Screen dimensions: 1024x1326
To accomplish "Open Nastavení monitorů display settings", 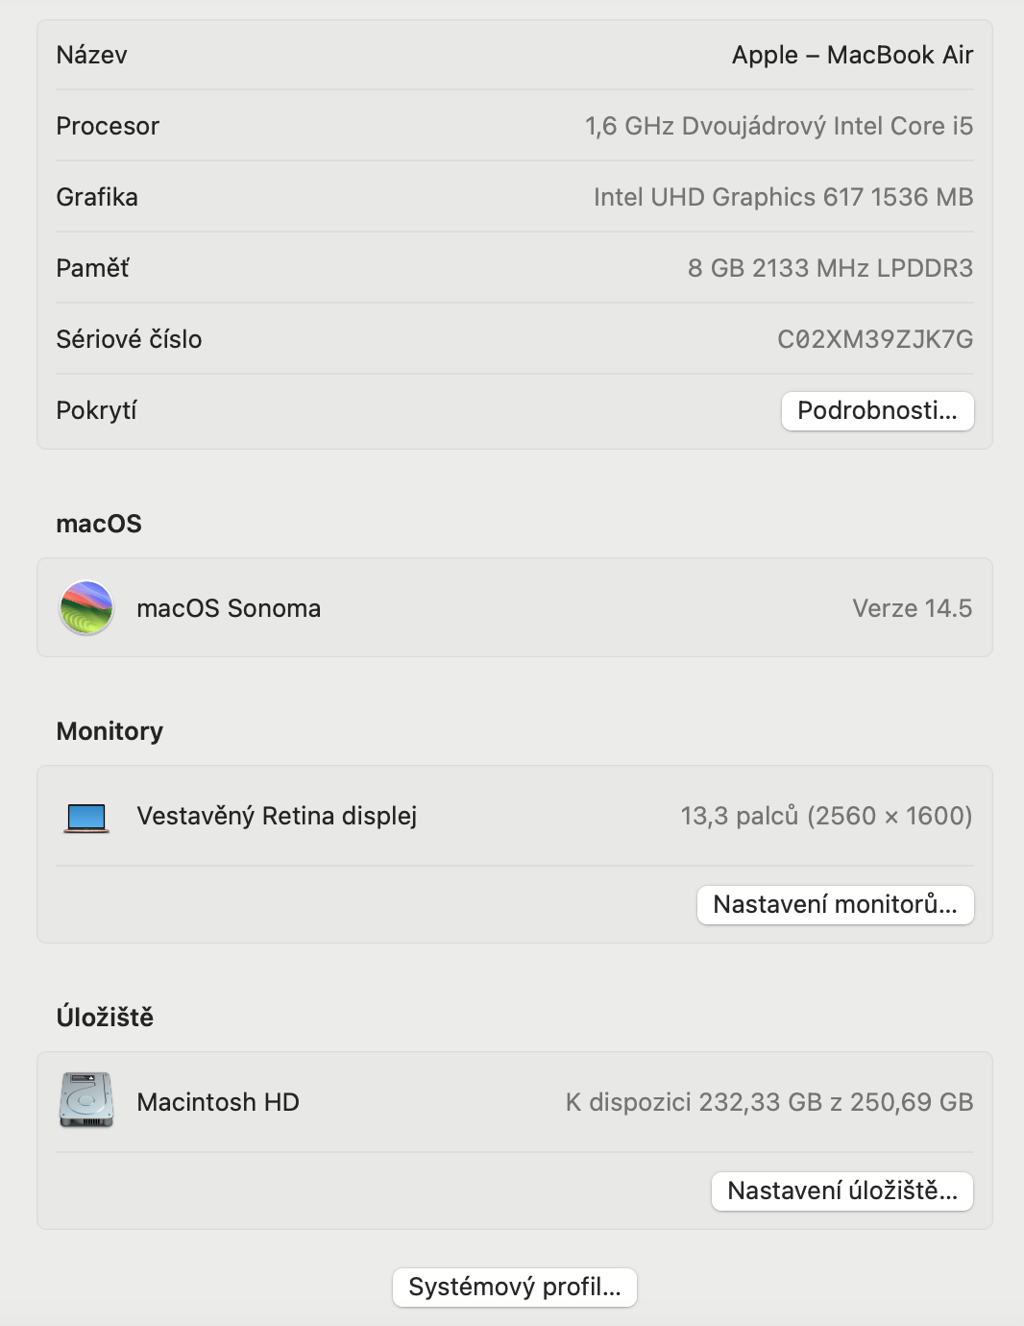I will tap(835, 905).
